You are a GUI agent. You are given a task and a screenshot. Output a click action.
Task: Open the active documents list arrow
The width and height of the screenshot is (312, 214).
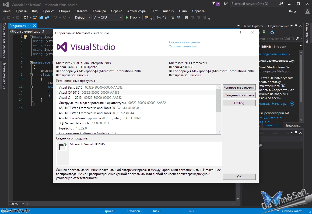click(239, 26)
